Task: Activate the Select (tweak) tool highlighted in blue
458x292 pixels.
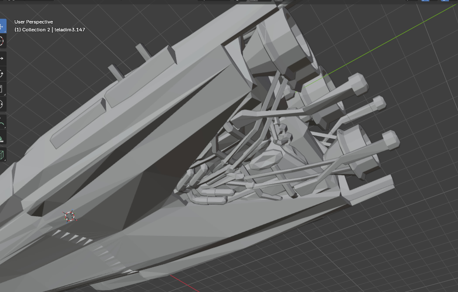Action: (2, 26)
